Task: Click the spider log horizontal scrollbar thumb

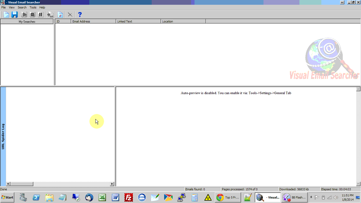Action: (22, 184)
